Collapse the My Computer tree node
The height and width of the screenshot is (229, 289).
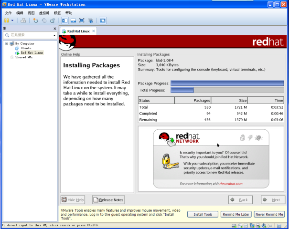7,43
